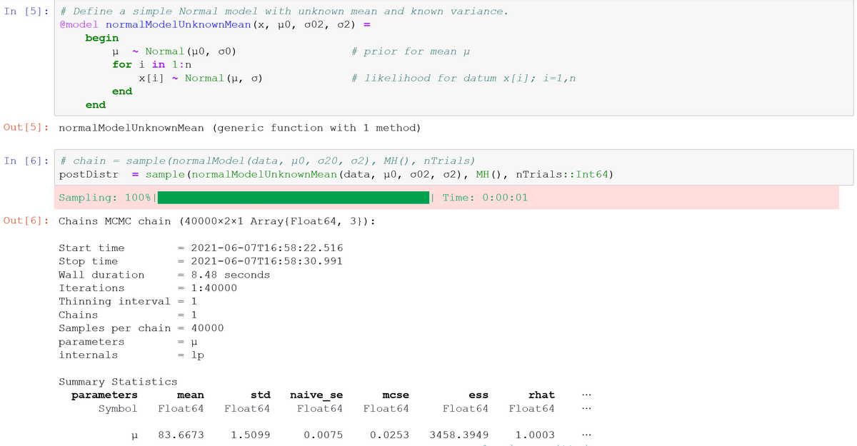Viewport: 857px width, 446px height.
Task: Click the 'Samples per chain' label
Action: coord(114,328)
